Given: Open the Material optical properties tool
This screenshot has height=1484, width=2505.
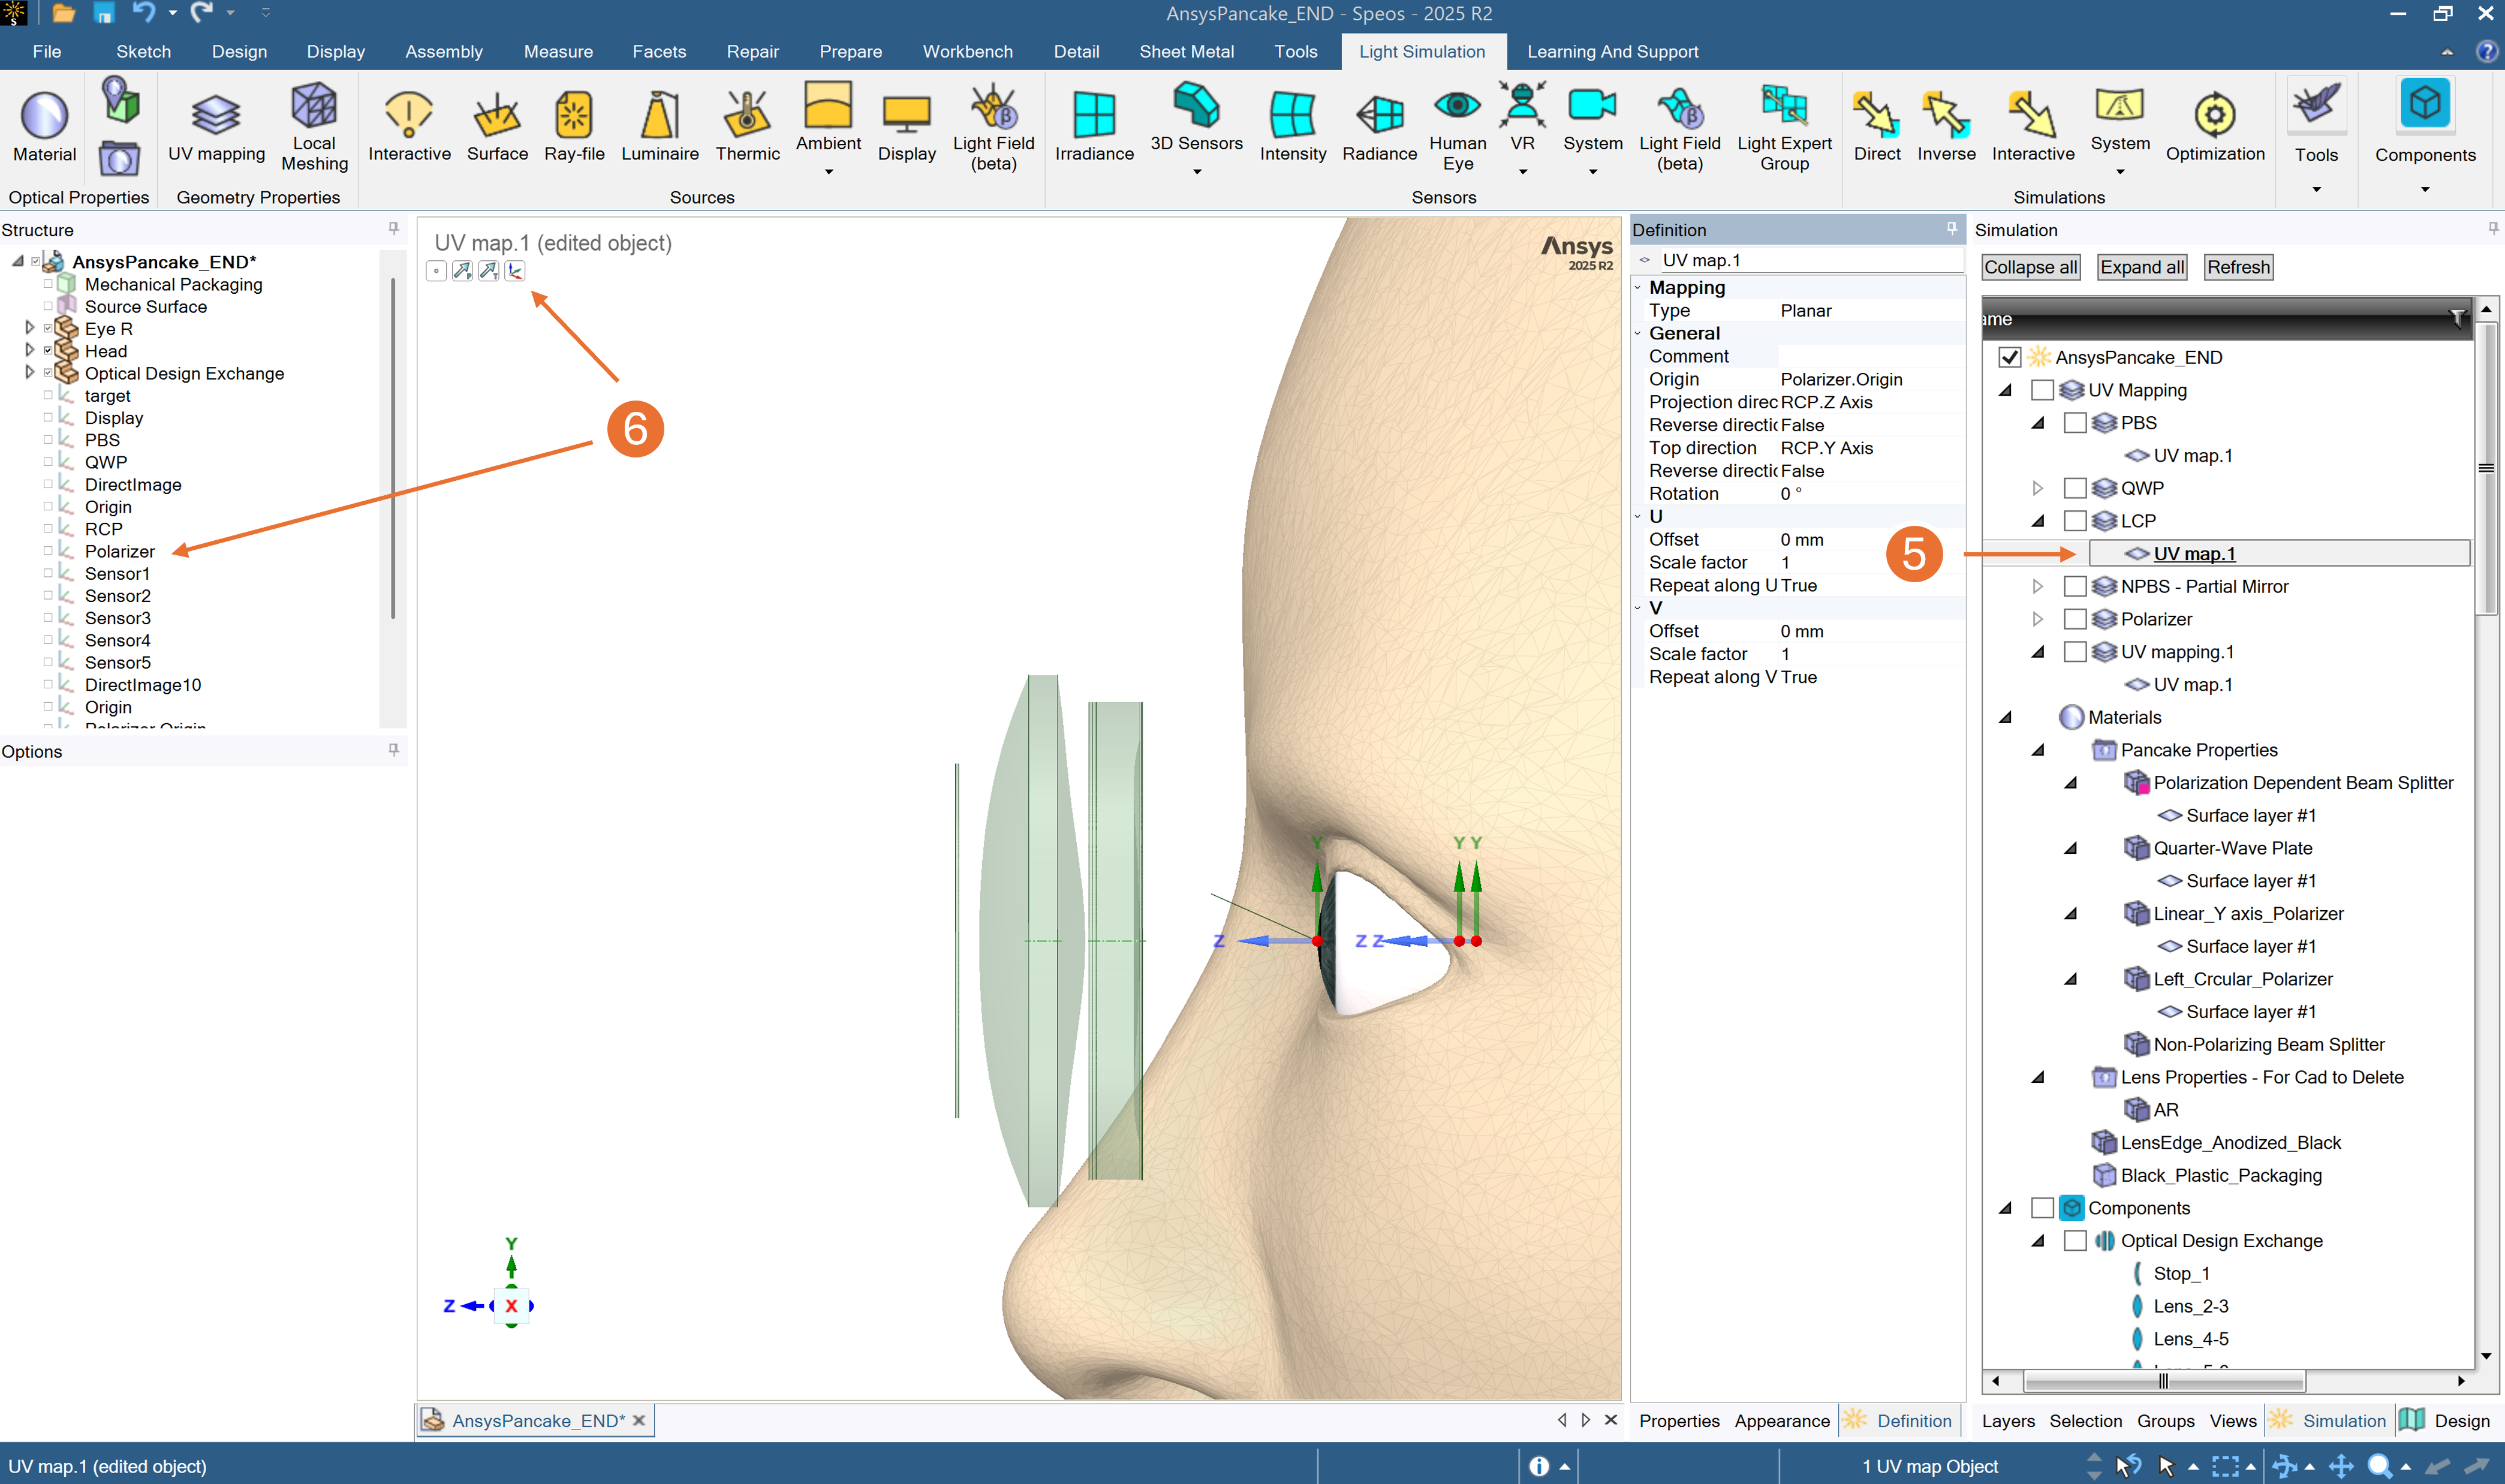Looking at the screenshot, I should pos(44,126).
